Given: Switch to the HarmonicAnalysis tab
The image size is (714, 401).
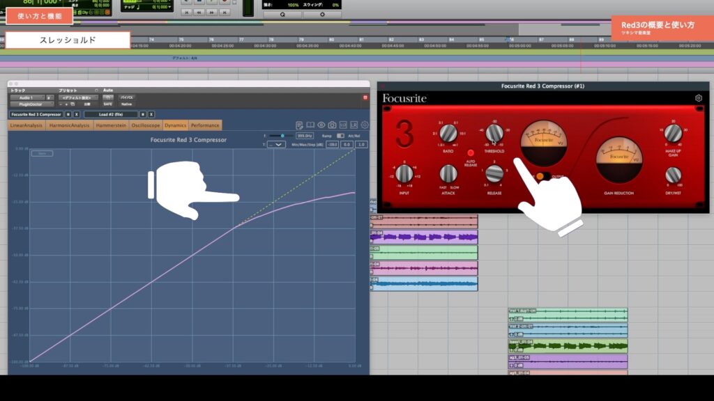Looking at the screenshot, I should [x=69, y=125].
